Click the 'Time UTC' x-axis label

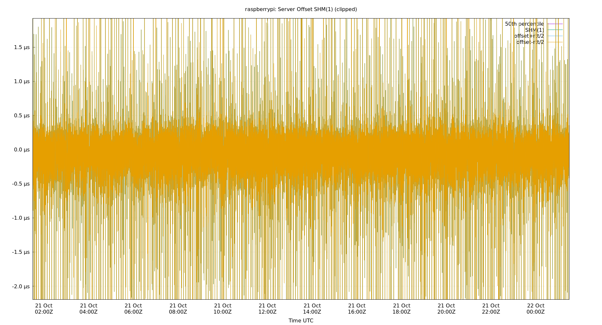pos(301,320)
